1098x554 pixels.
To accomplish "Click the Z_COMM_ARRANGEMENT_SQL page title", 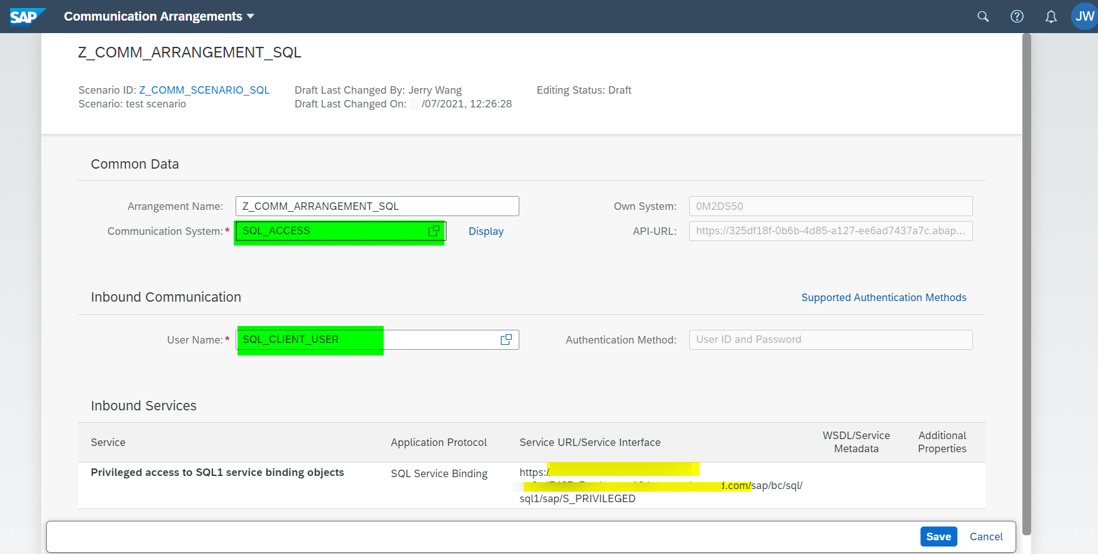I will click(x=189, y=52).
